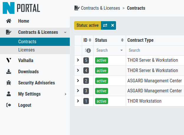184x135 pixels.
Task: Click the Logout exit icon
Action: [x=9, y=105]
